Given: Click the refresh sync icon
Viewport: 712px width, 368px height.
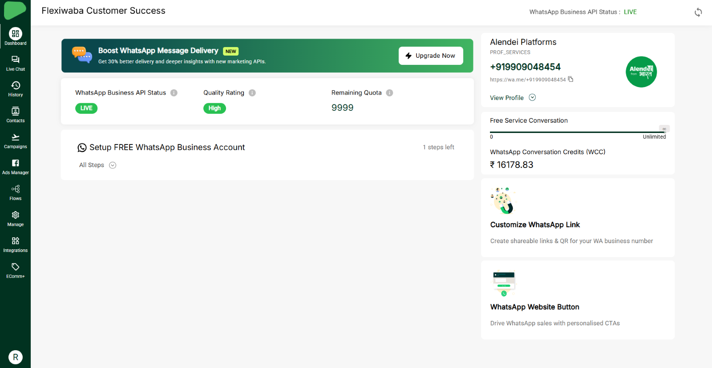Looking at the screenshot, I should [x=698, y=12].
